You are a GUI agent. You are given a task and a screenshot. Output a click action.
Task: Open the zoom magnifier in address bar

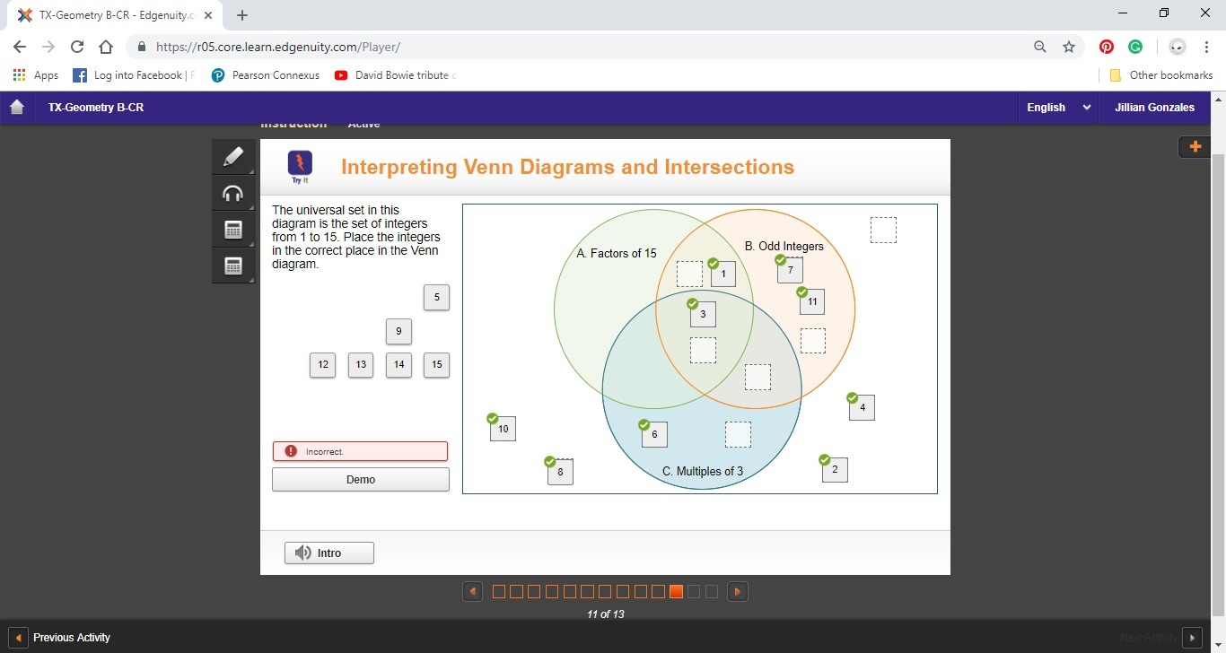pyautogui.click(x=1040, y=47)
